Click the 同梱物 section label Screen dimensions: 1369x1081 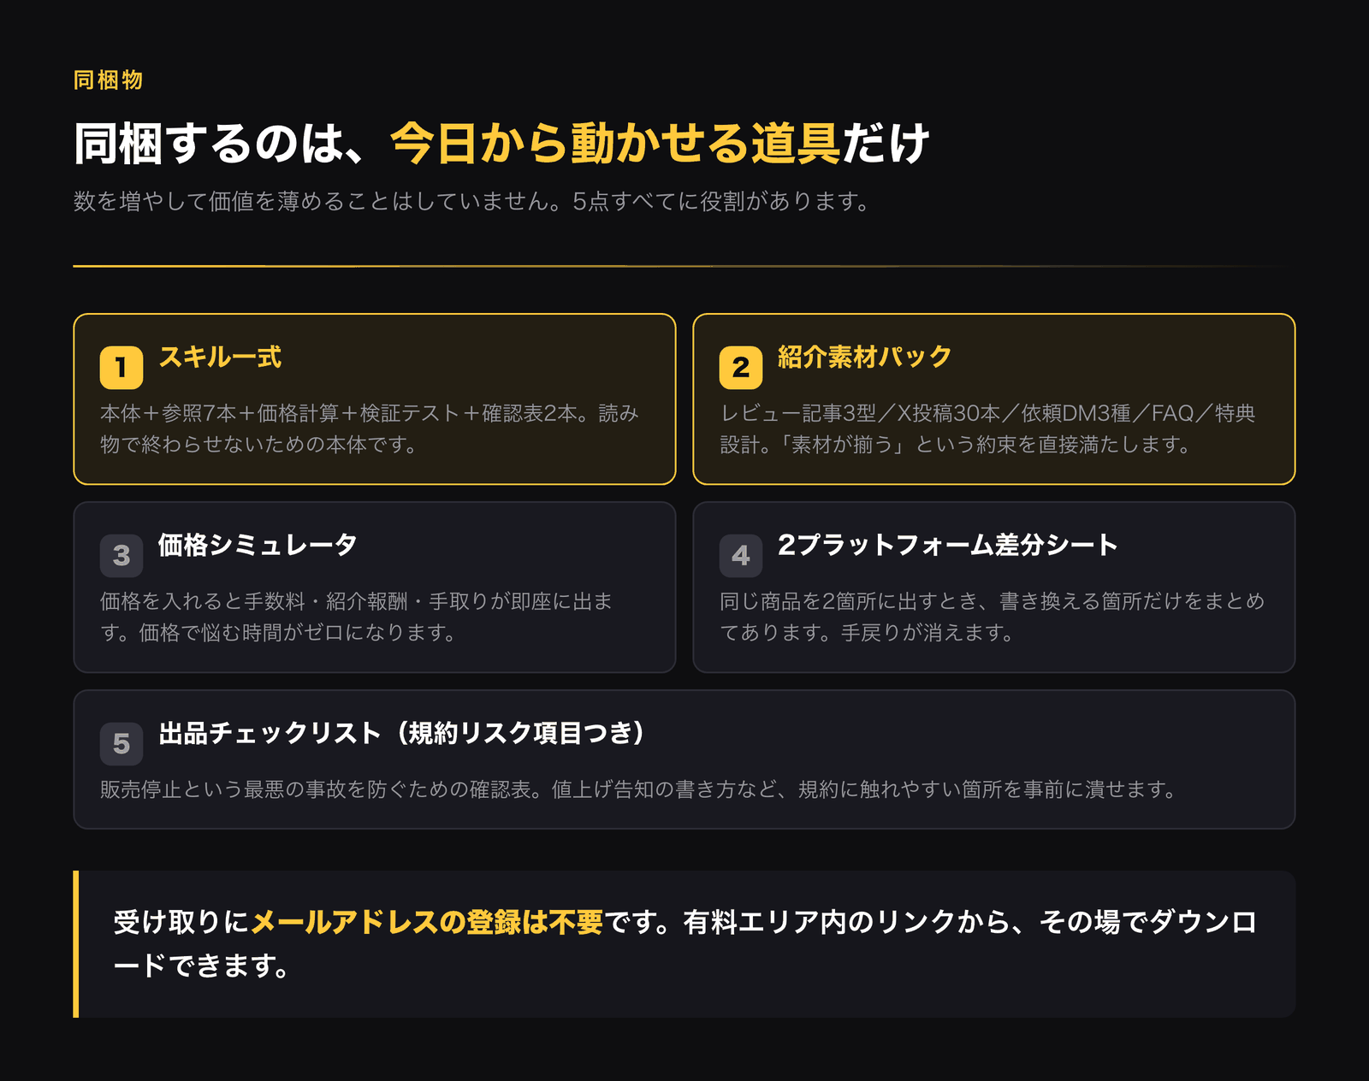tap(108, 80)
